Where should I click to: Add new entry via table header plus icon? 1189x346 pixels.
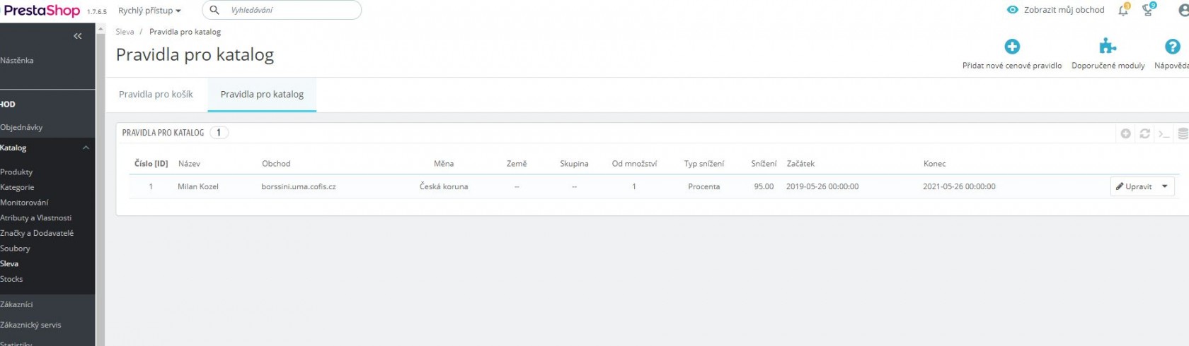pyautogui.click(x=1125, y=133)
